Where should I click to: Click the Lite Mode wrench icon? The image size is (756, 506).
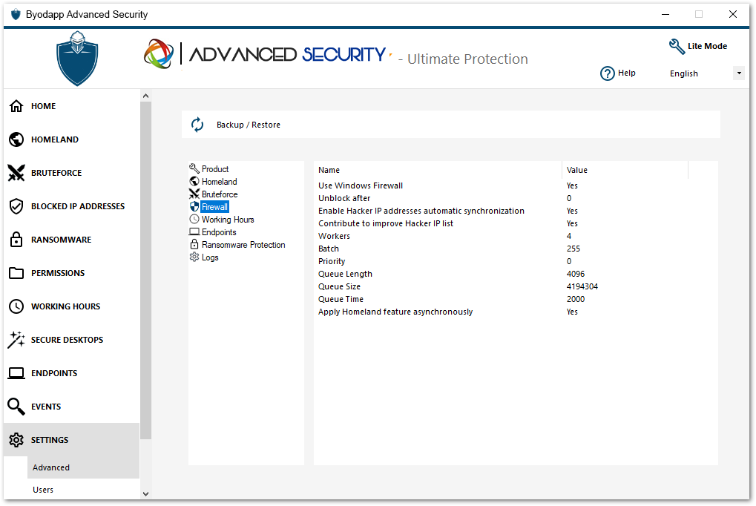[x=677, y=46]
